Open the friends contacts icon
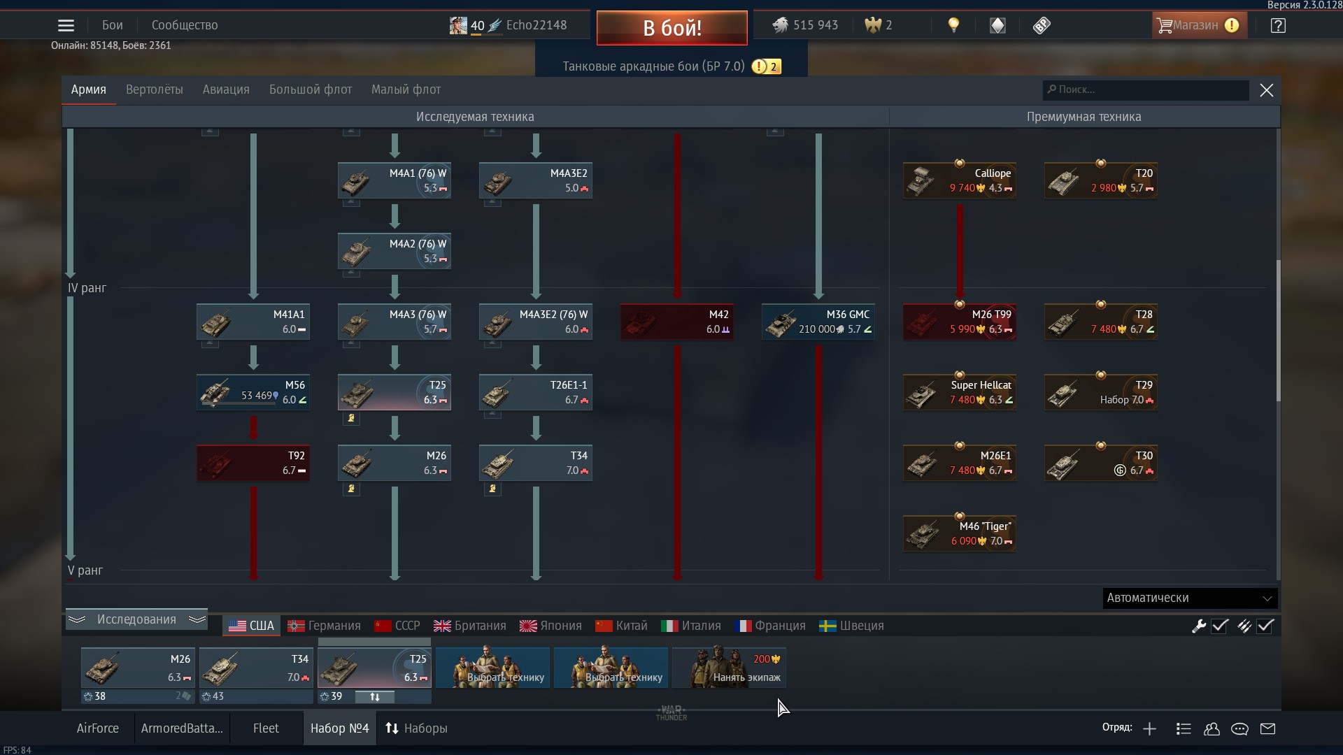The width and height of the screenshot is (1343, 755). 1211,728
